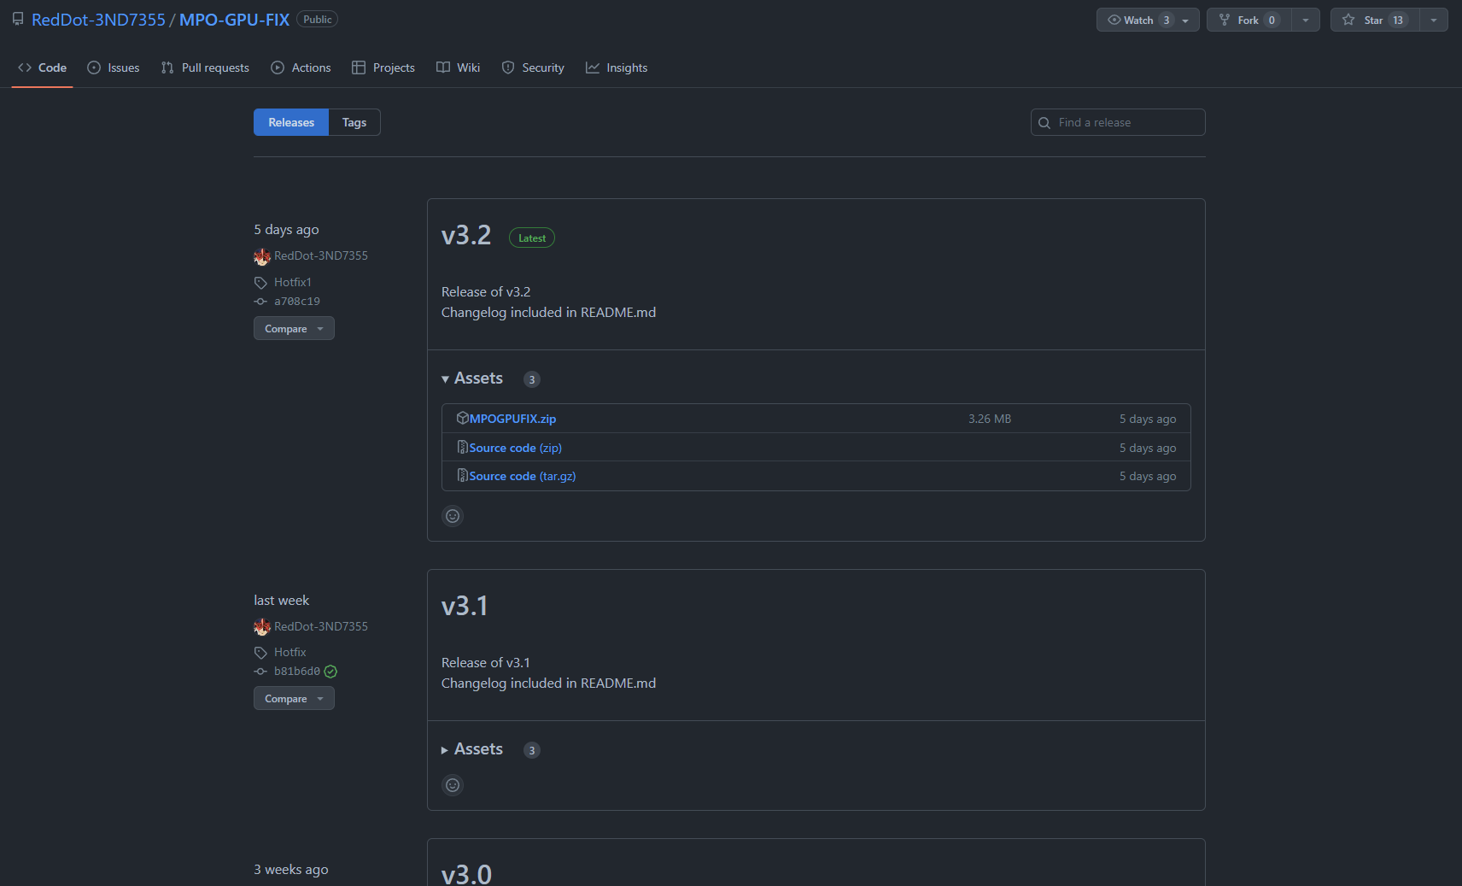1462x886 pixels.
Task: Open the Projects tab
Action: 383,67
